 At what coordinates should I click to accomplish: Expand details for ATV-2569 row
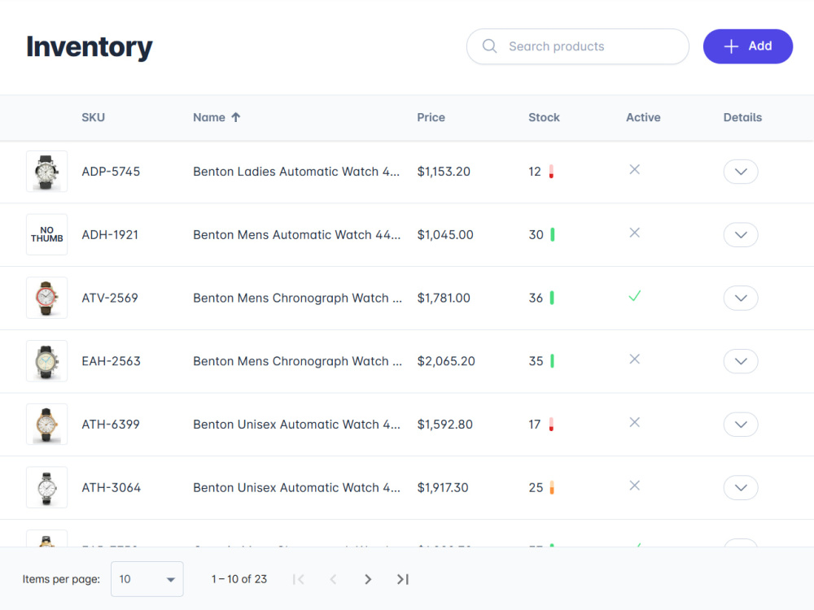pyautogui.click(x=741, y=298)
